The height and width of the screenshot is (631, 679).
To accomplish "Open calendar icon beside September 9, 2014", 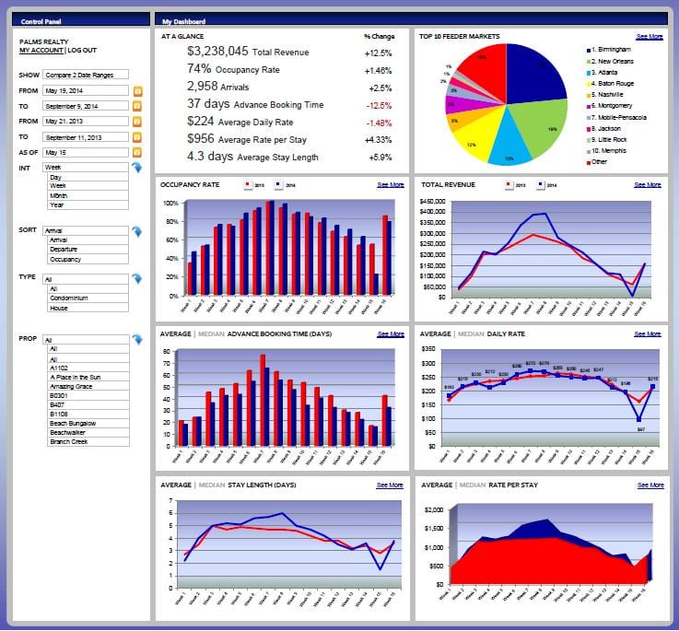I will [x=138, y=106].
